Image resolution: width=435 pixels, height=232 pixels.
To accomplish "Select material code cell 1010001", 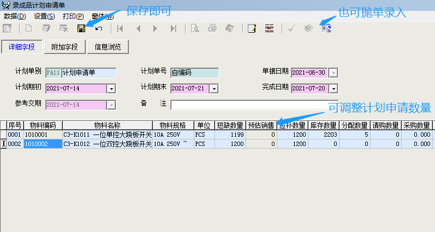I will (x=43, y=134).
